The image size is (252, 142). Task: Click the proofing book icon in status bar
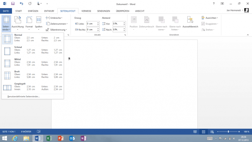[x=38, y=131]
